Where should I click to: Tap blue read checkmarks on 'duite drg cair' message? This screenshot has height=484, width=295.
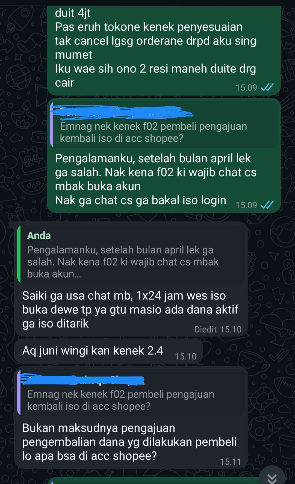tap(267, 88)
